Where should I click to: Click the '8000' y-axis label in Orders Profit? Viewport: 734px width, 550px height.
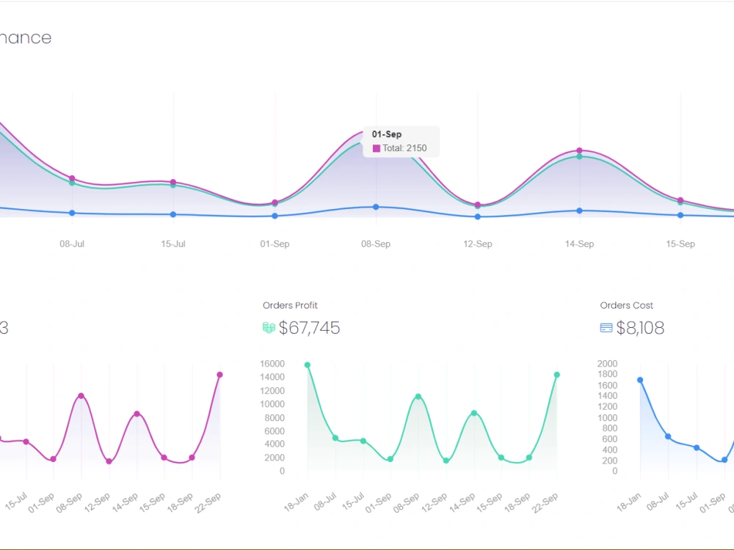tap(275, 418)
